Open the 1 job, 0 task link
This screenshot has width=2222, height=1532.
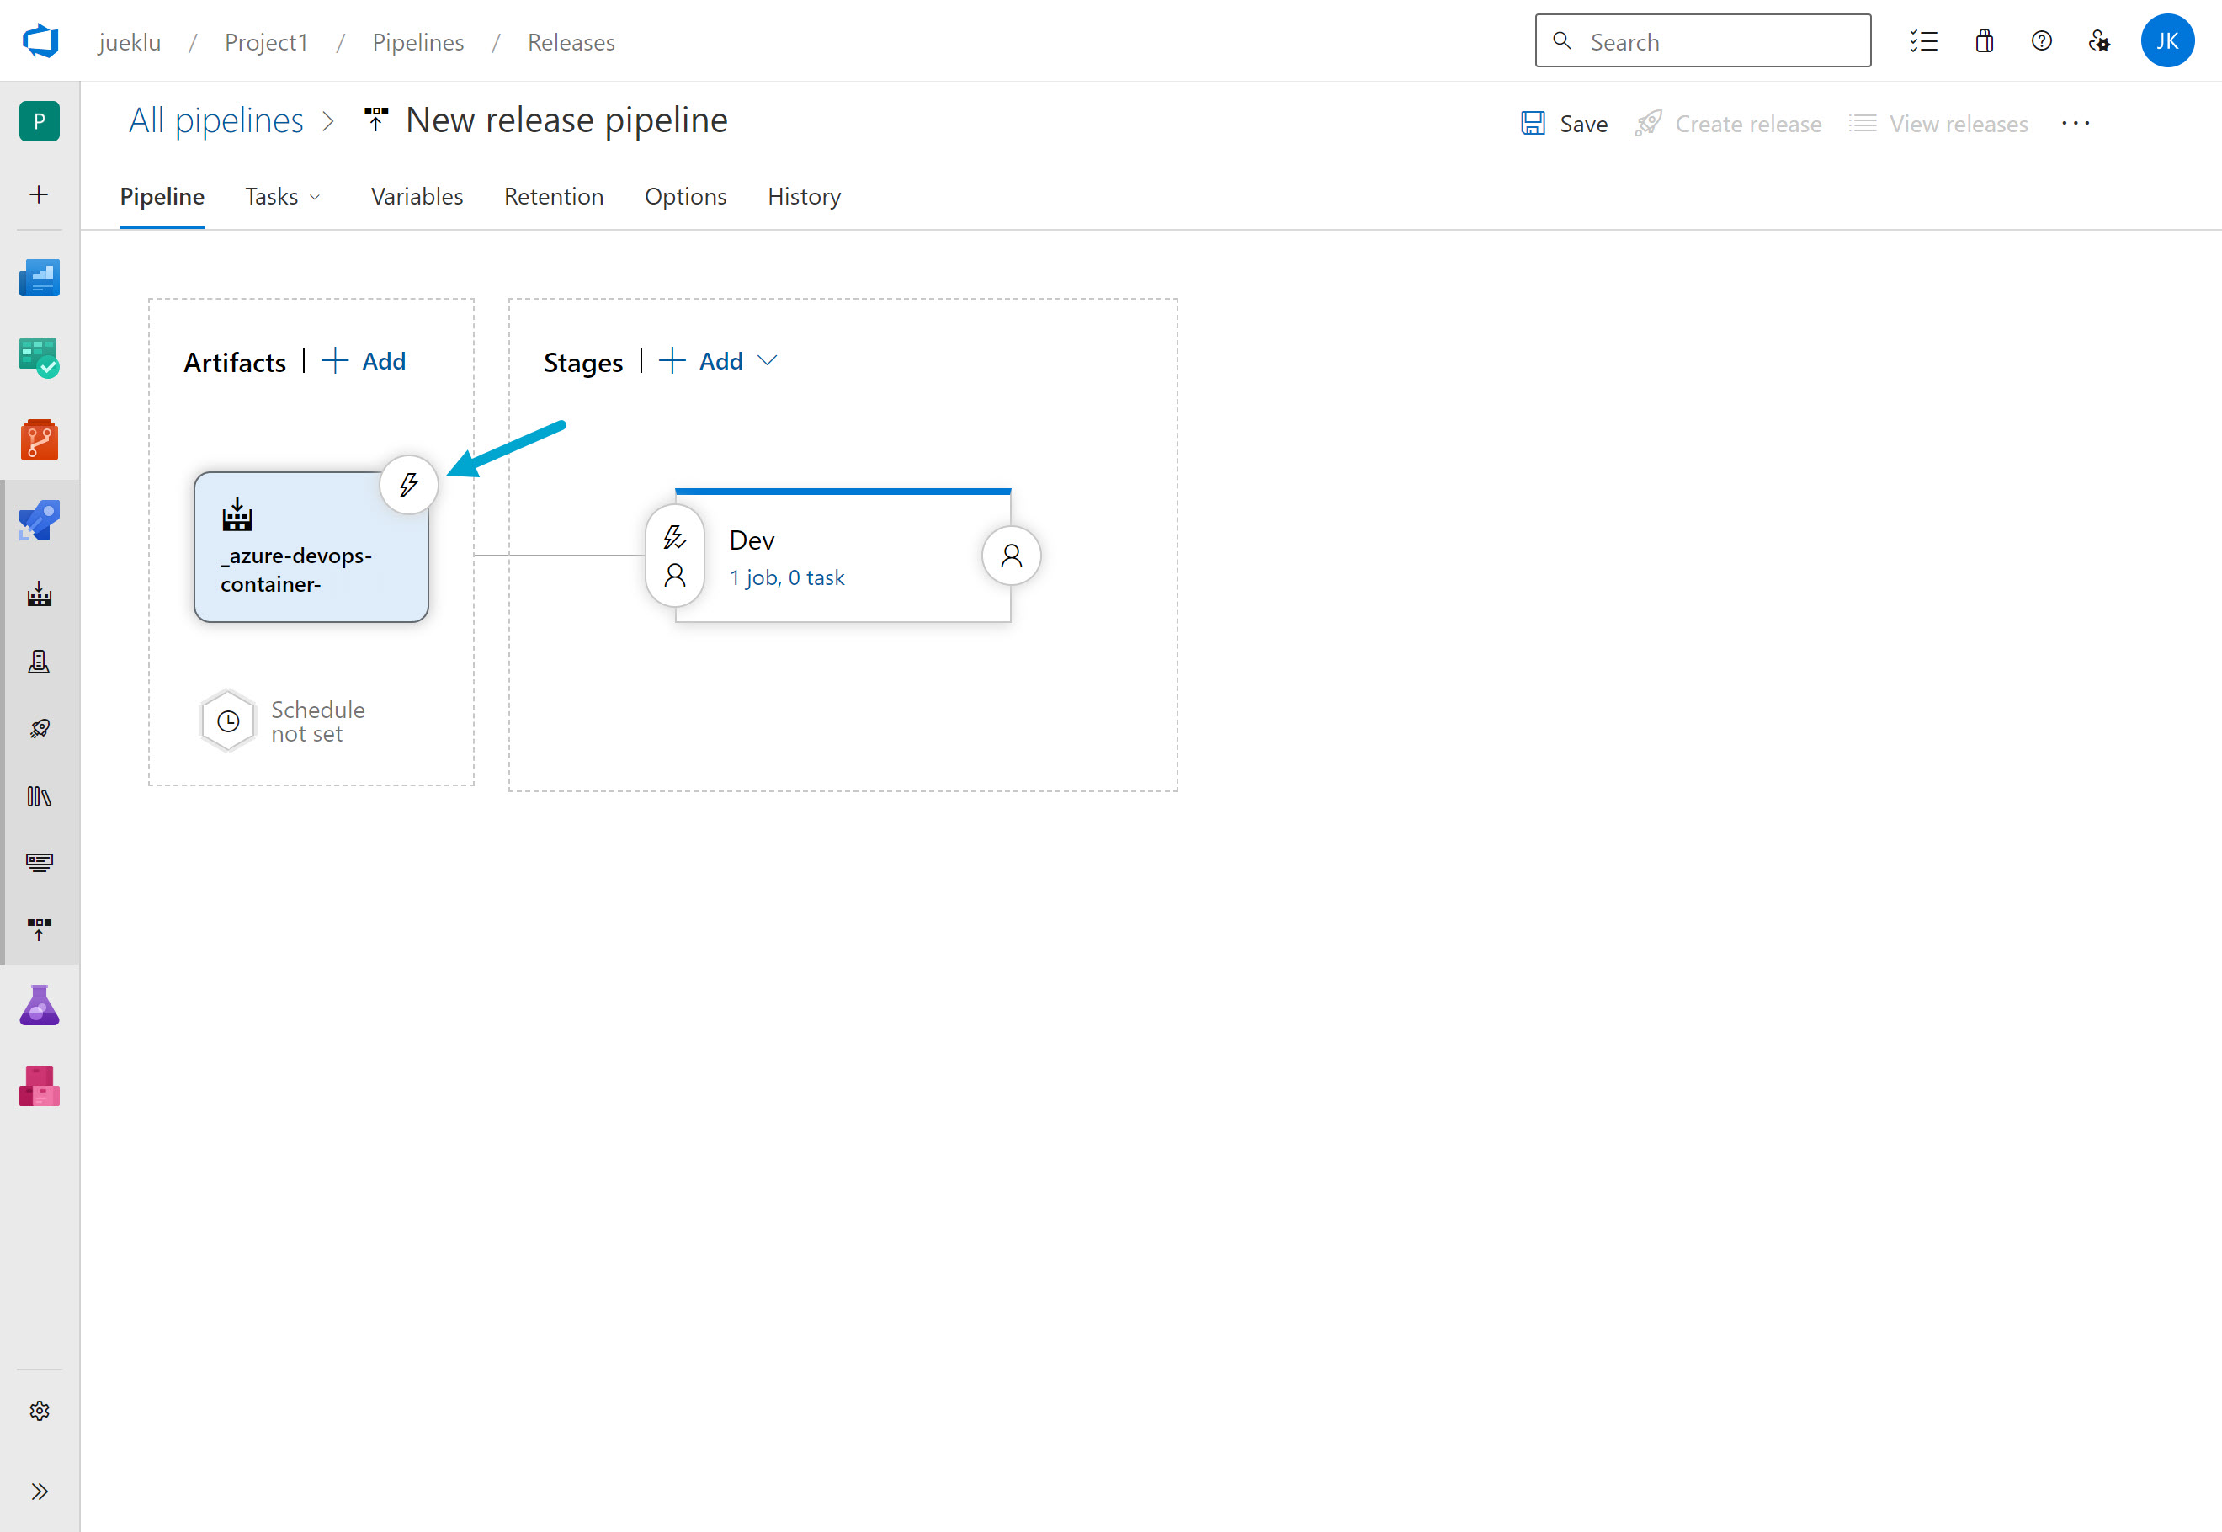[786, 577]
